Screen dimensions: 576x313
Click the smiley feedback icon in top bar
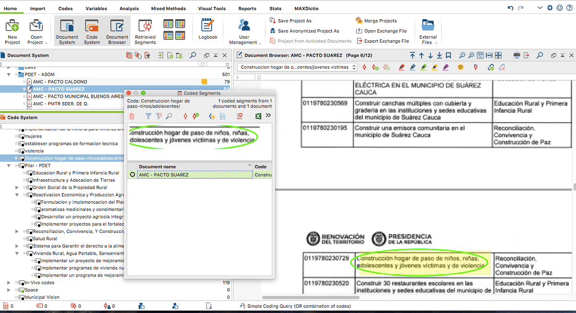560,8
